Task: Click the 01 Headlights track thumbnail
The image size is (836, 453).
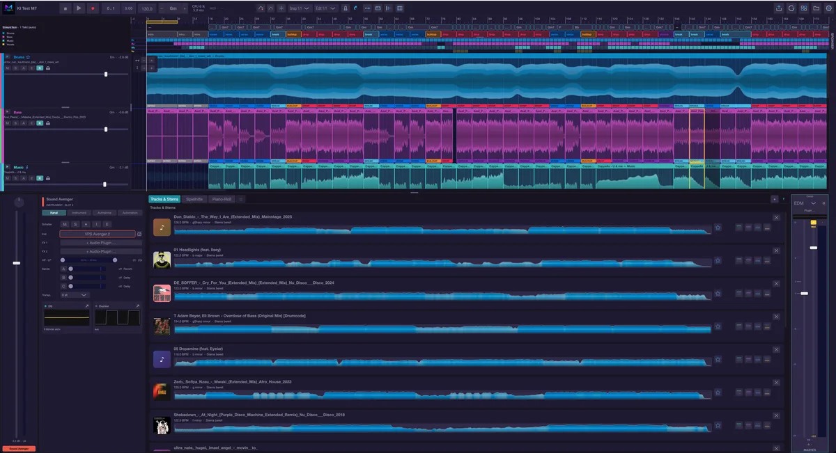Action: pyautogui.click(x=162, y=260)
